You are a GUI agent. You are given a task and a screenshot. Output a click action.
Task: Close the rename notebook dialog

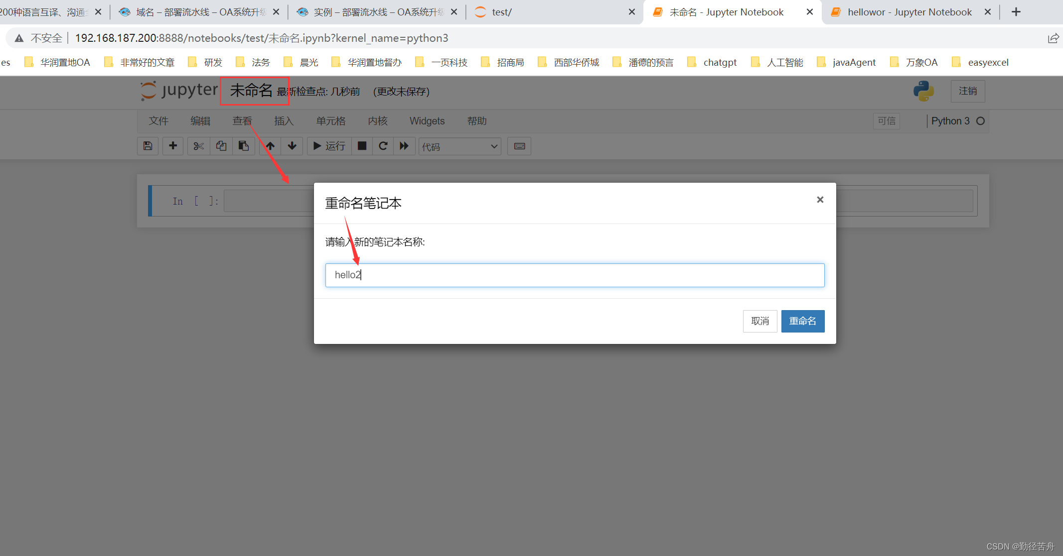(820, 200)
